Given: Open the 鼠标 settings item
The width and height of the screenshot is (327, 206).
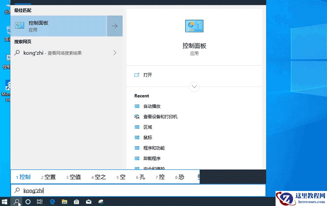Looking at the screenshot, I should (x=147, y=137).
